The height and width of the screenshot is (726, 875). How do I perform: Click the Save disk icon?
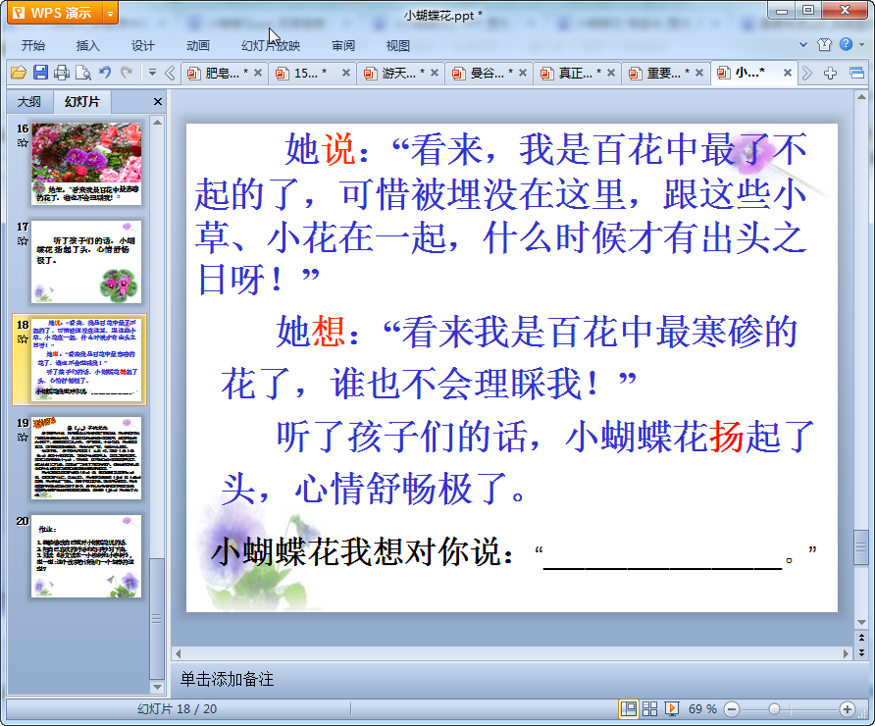[40, 73]
